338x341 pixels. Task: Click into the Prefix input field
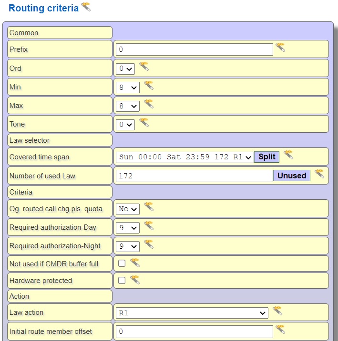(x=194, y=49)
